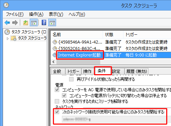Select the Internet Explorer起動 task

79,55
